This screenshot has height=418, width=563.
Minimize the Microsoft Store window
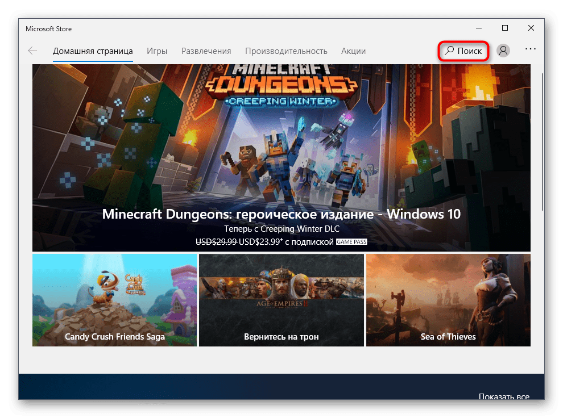[478, 28]
